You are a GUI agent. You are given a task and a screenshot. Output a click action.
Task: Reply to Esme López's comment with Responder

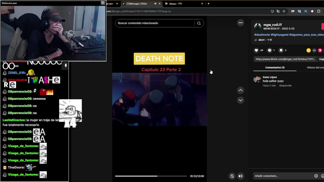pos(286,86)
